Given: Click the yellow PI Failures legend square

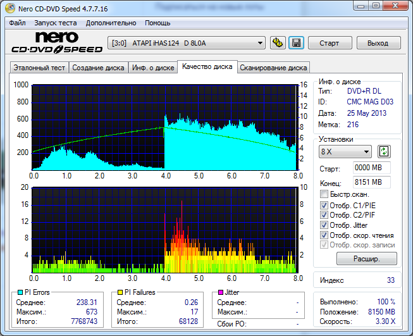Looking at the screenshot, I should click(x=121, y=293).
